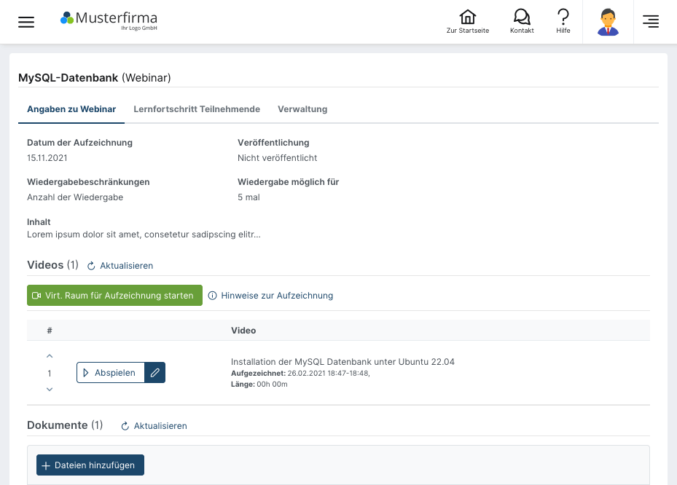The image size is (677, 485).
Task: Move video 1 up with chevron
Action: [x=50, y=356]
